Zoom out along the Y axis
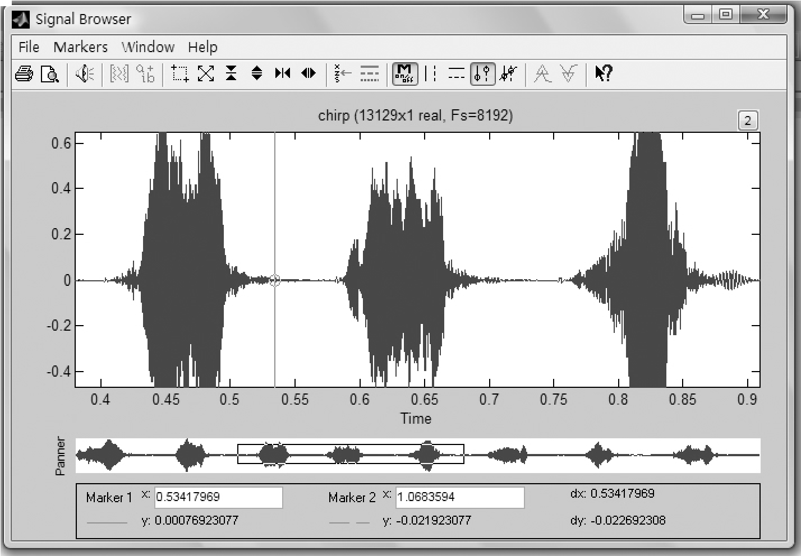The image size is (801, 556). [257, 73]
